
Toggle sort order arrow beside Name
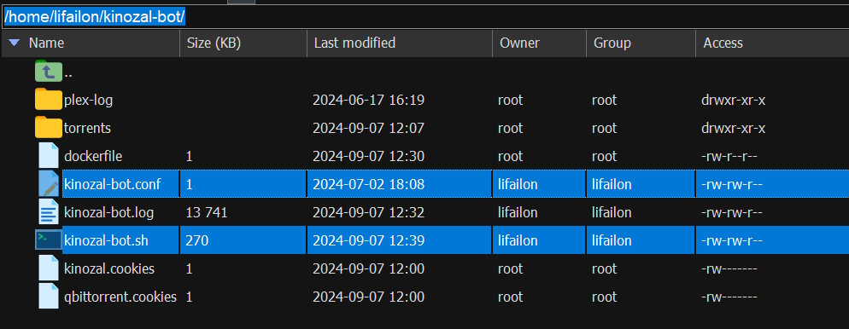coord(14,43)
